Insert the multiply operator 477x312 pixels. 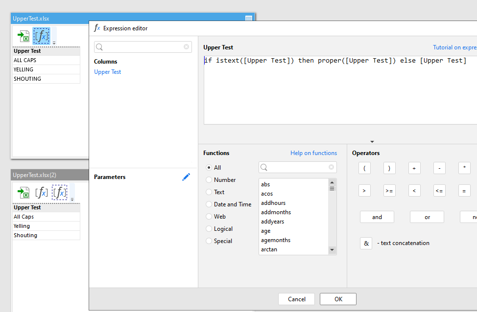[x=464, y=168]
